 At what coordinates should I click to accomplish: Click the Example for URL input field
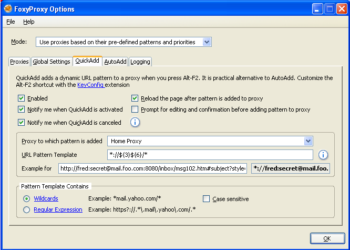click(x=153, y=168)
